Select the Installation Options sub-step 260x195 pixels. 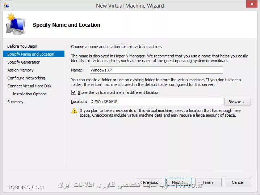pyautogui.click(x=30, y=94)
